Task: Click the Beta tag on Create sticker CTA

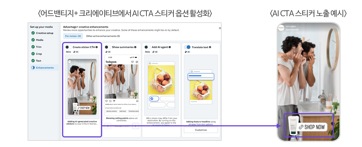Action: [68, 52]
